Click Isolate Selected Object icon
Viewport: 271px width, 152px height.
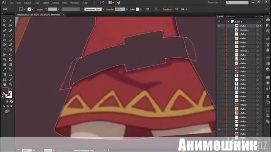(x=177, y=9)
